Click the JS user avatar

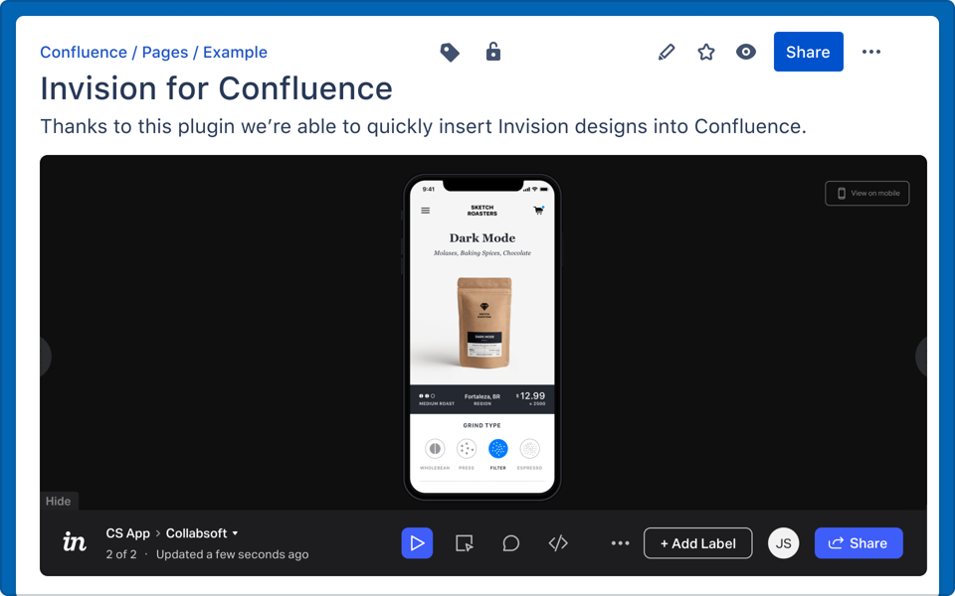(783, 543)
